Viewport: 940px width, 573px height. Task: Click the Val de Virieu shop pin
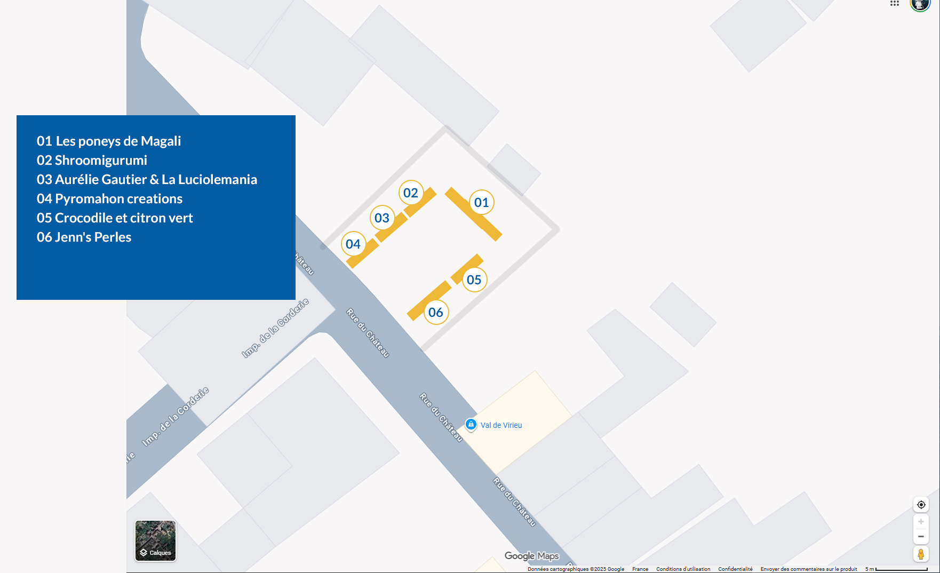point(471,424)
